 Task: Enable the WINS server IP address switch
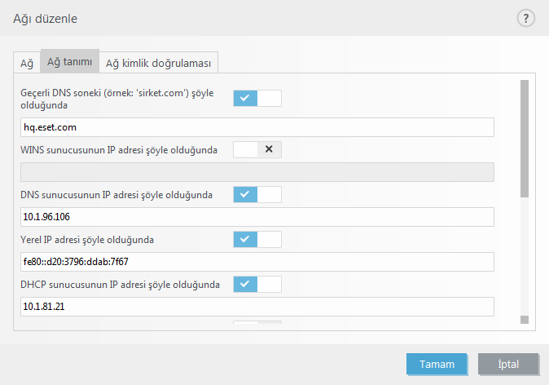coord(257,149)
